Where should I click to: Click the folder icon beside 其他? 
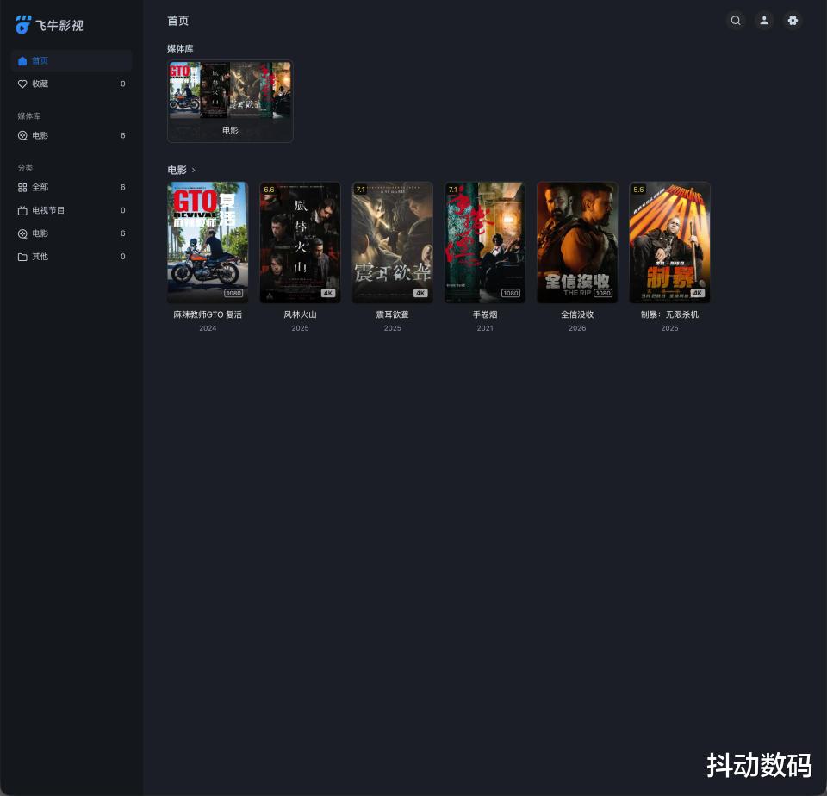[x=22, y=257]
